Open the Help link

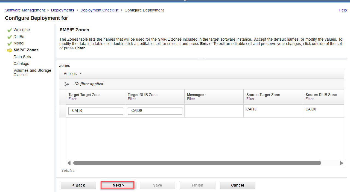(343, 10)
